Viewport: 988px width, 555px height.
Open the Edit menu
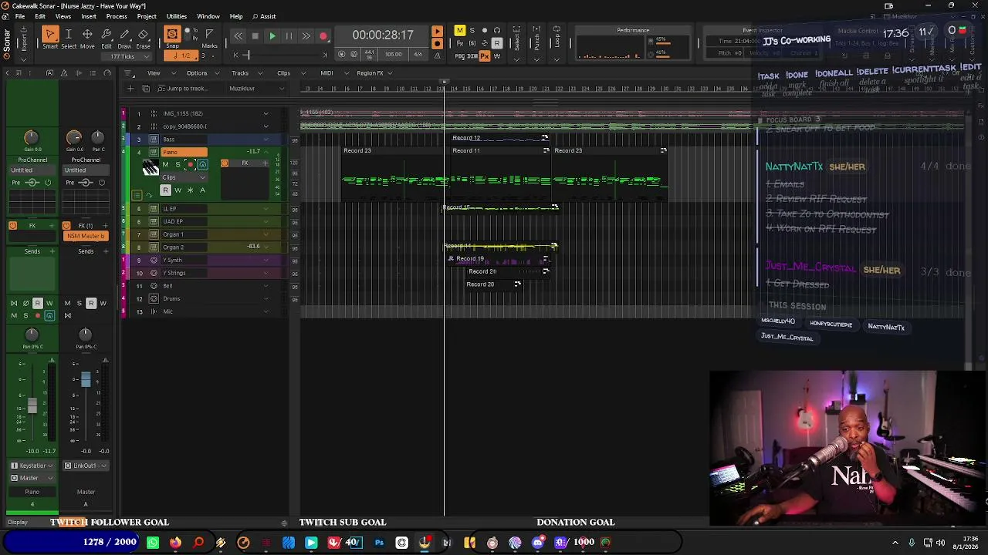pyautogui.click(x=40, y=16)
